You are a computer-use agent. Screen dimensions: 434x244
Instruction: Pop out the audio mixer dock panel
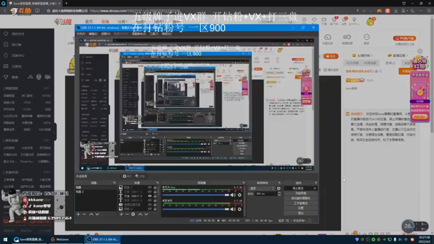pos(244,183)
